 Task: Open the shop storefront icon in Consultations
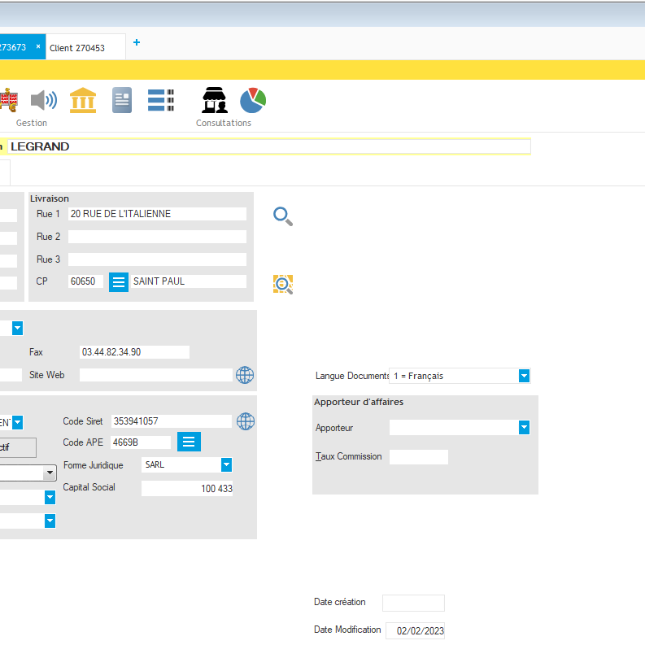pyautogui.click(x=215, y=100)
